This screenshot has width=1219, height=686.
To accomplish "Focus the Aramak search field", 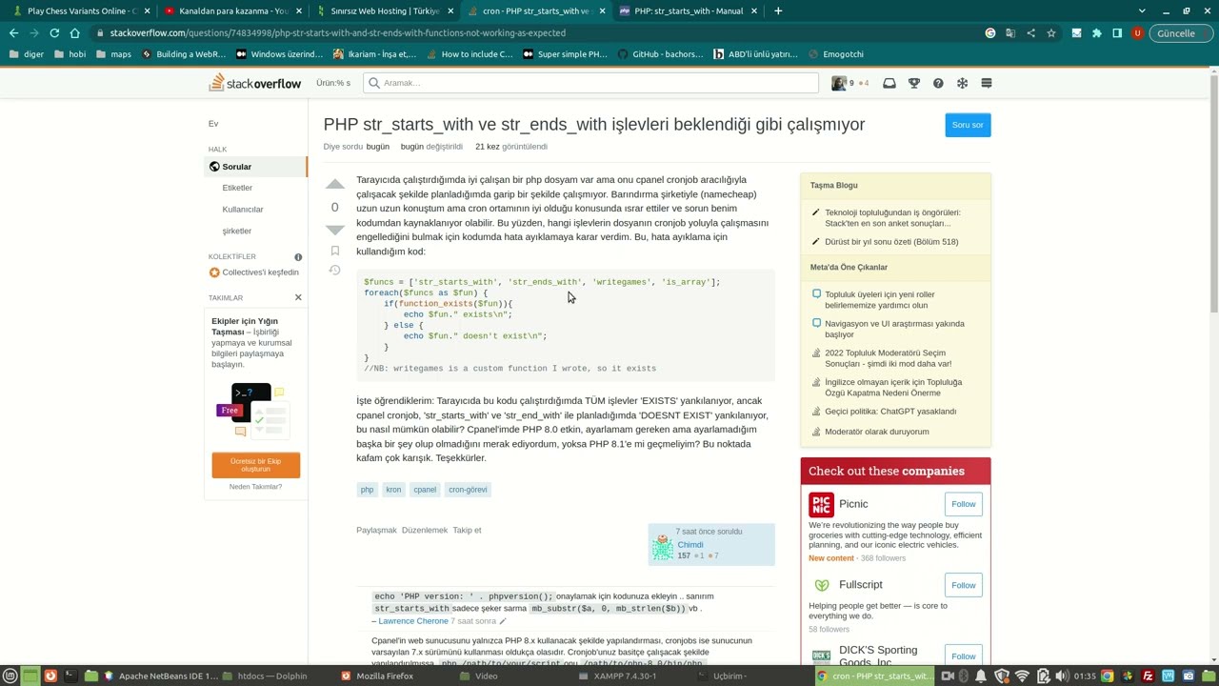I will tap(590, 83).
